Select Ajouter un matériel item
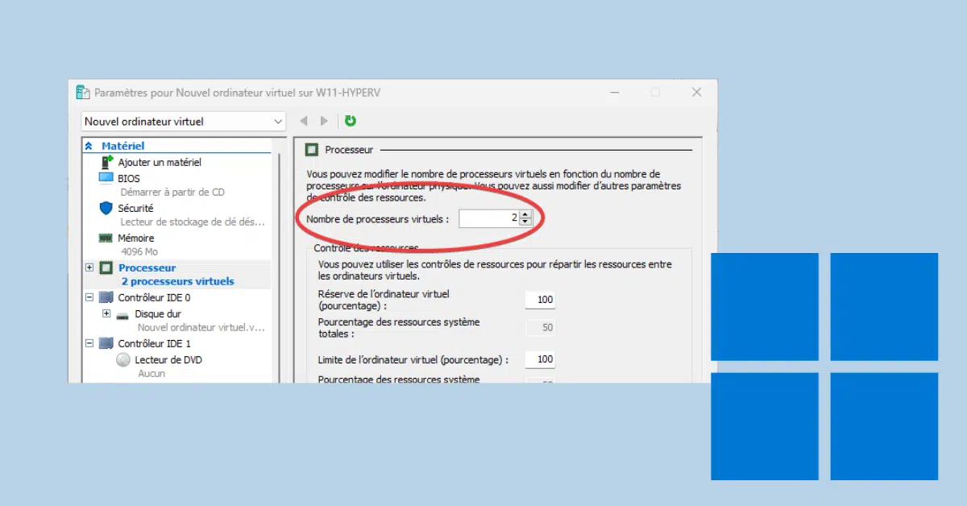Viewport: 967px width, 506px height. tap(160, 162)
